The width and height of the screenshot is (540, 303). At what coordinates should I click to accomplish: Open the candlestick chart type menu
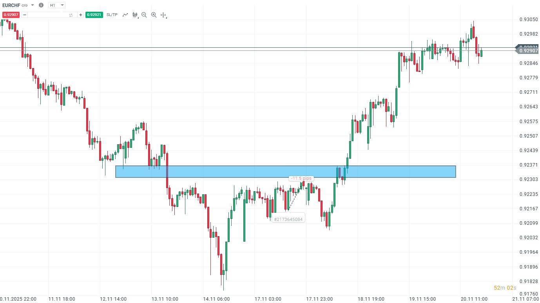coord(135,15)
